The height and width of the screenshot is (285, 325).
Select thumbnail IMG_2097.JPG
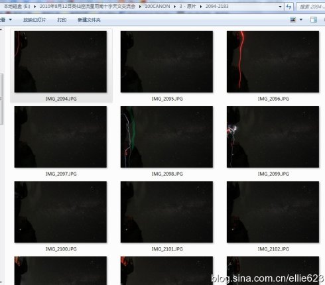tap(60, 137)
